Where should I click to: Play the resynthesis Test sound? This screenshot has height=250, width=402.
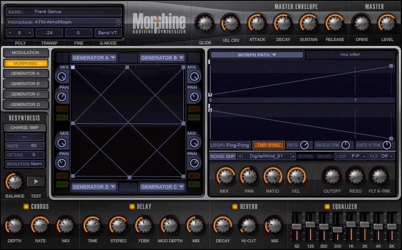click(x=36, y=181)
